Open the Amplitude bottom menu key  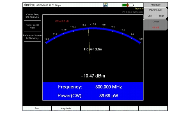coord(66,108)
